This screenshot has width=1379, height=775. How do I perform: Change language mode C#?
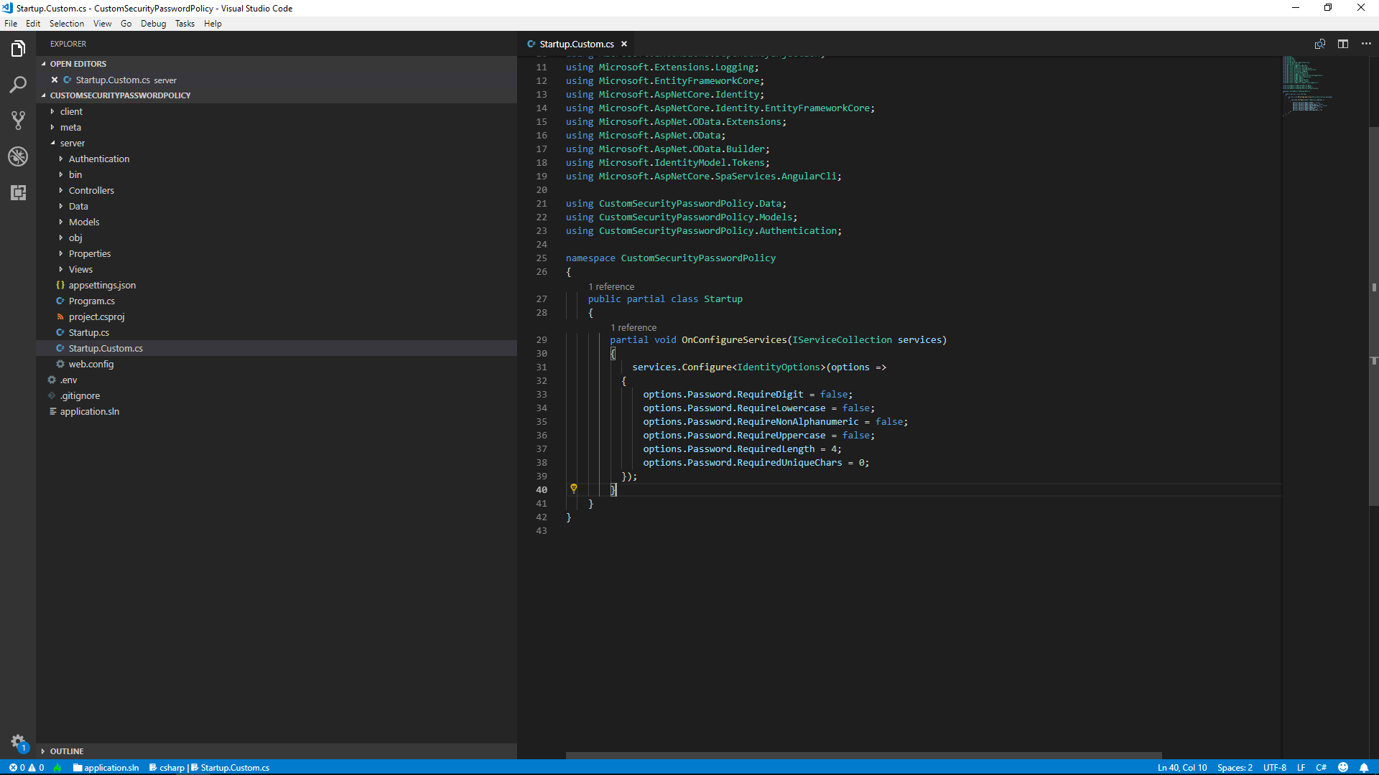tap(1321, 767)
